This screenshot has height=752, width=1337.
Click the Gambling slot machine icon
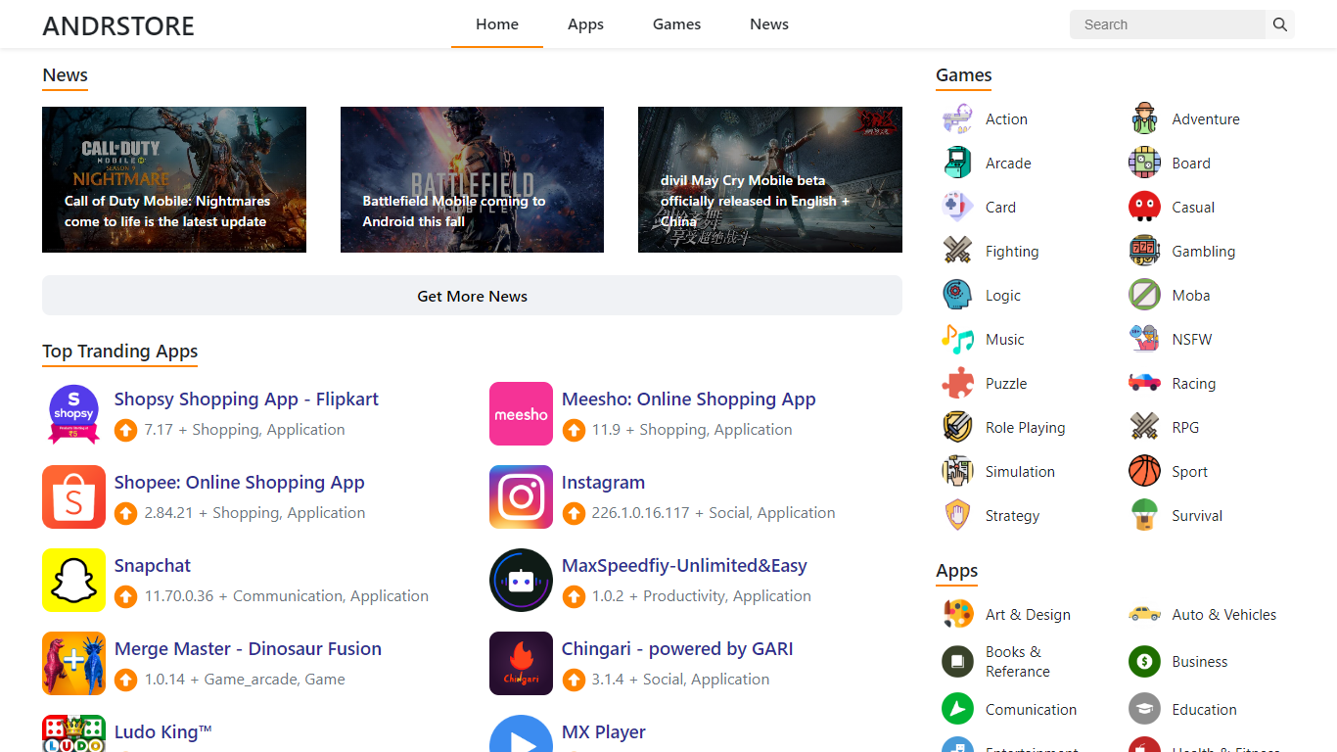(x=1144, y=251)
